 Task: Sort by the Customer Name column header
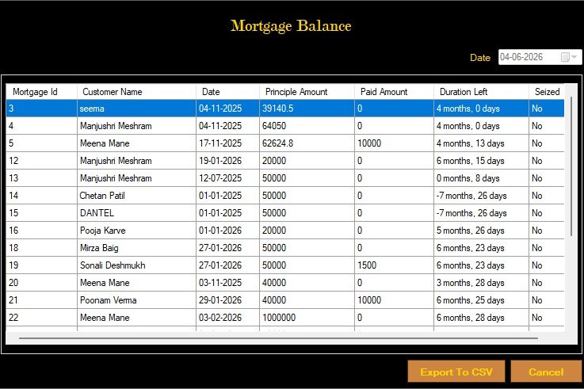pos(136,92)
